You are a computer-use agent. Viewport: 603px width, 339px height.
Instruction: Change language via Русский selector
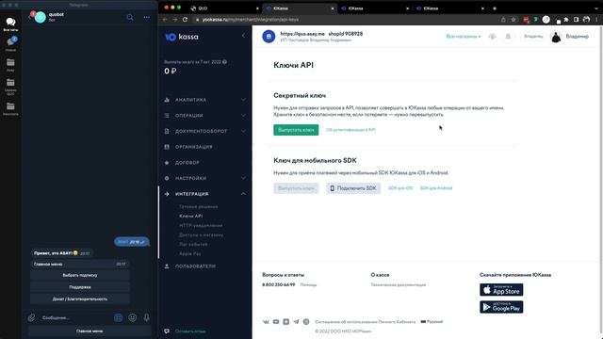[432, 322]
